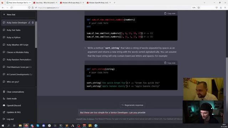Viewport: 228px width, 128px height.
Task: Go back to the previous page
Action: coord(3,7)
